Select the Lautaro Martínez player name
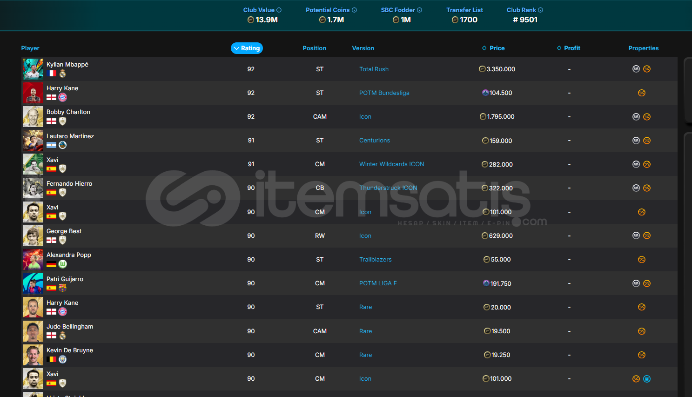This screenshot has width=692, height=397. pyautogui.click(x=70, y=136)
